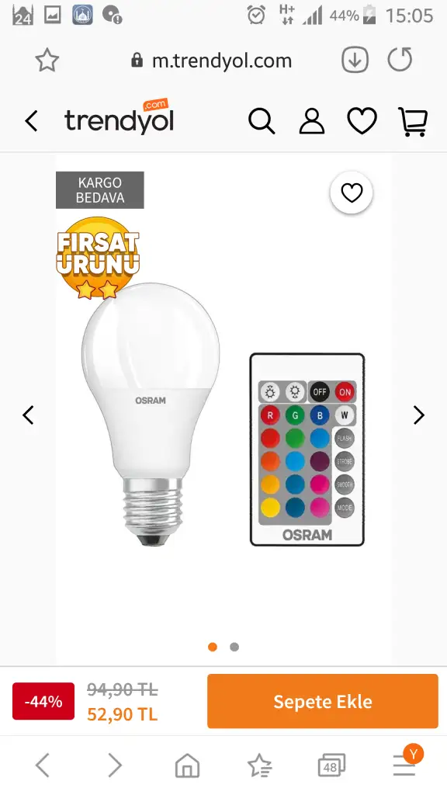The height and width of the screenshot is (795, 447).
Task: Open browser bookmarks list icon
Action: pyautogui.click(x=260, y=765)
